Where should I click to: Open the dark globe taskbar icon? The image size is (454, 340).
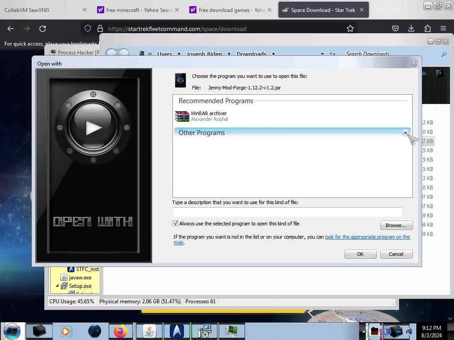click(94, 331)
